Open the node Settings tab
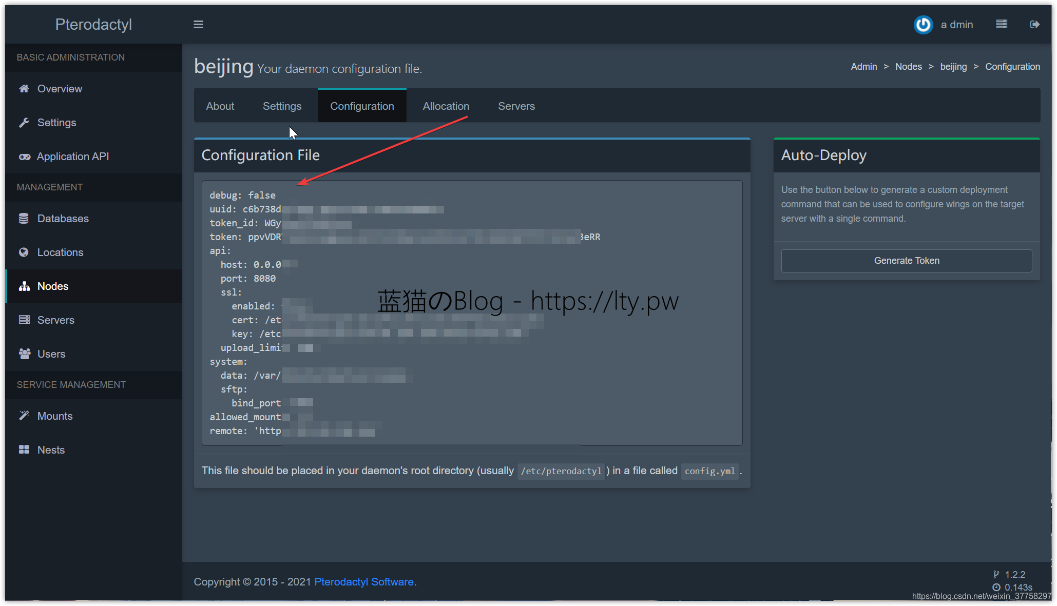Image resolution: width=1057 pixels, height=606 pixels. [282, 106]
